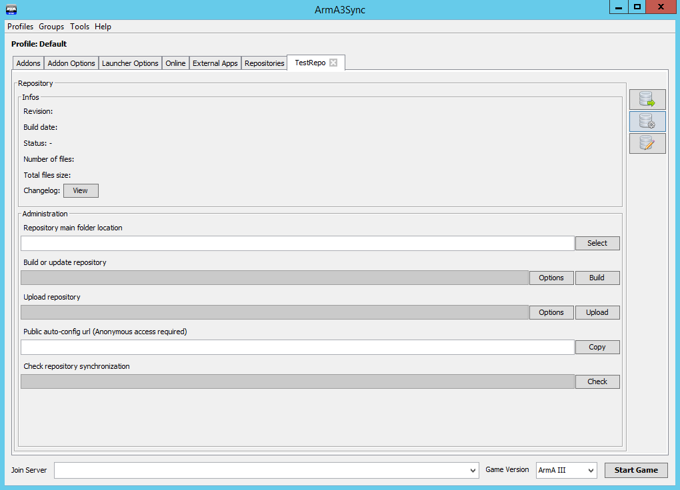680x490 pixels.
Task: Copy the public auto-config url
Action: point(597,347)
